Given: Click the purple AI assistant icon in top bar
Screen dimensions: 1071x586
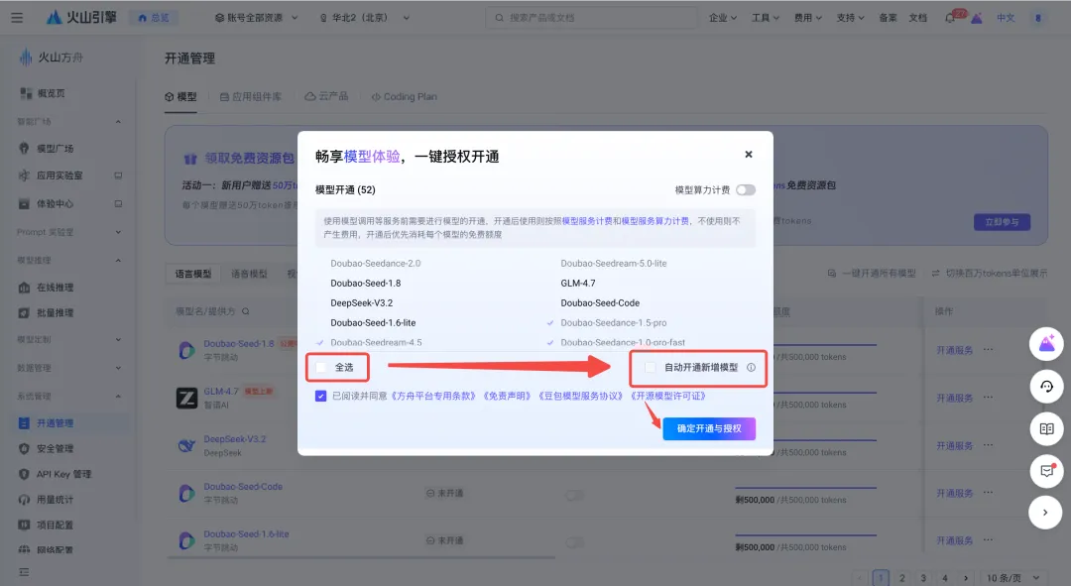Looking at the screenshot, I should tap(977, 18).
